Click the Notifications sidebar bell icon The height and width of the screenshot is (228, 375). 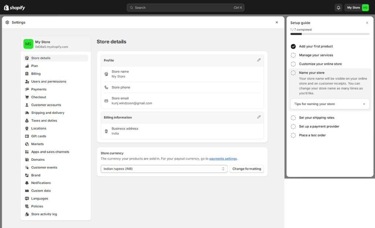pos(27,183)
